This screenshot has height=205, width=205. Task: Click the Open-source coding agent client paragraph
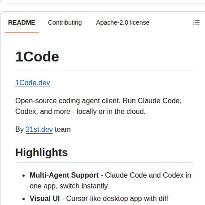pyautogui.click(x=98, y=106)
